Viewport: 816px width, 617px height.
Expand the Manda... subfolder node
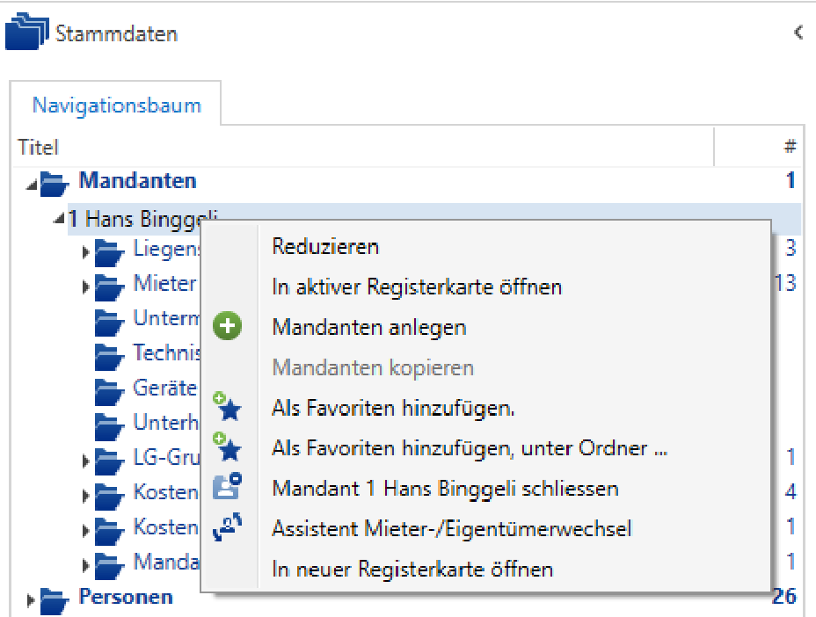[85, 565]
